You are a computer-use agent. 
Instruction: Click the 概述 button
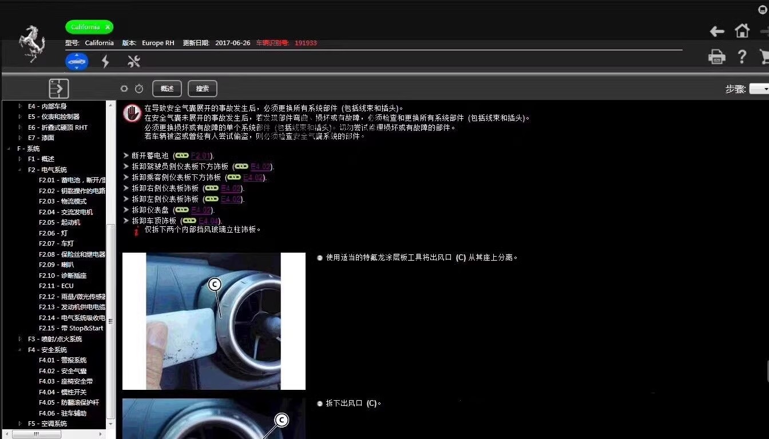(167, 89)
